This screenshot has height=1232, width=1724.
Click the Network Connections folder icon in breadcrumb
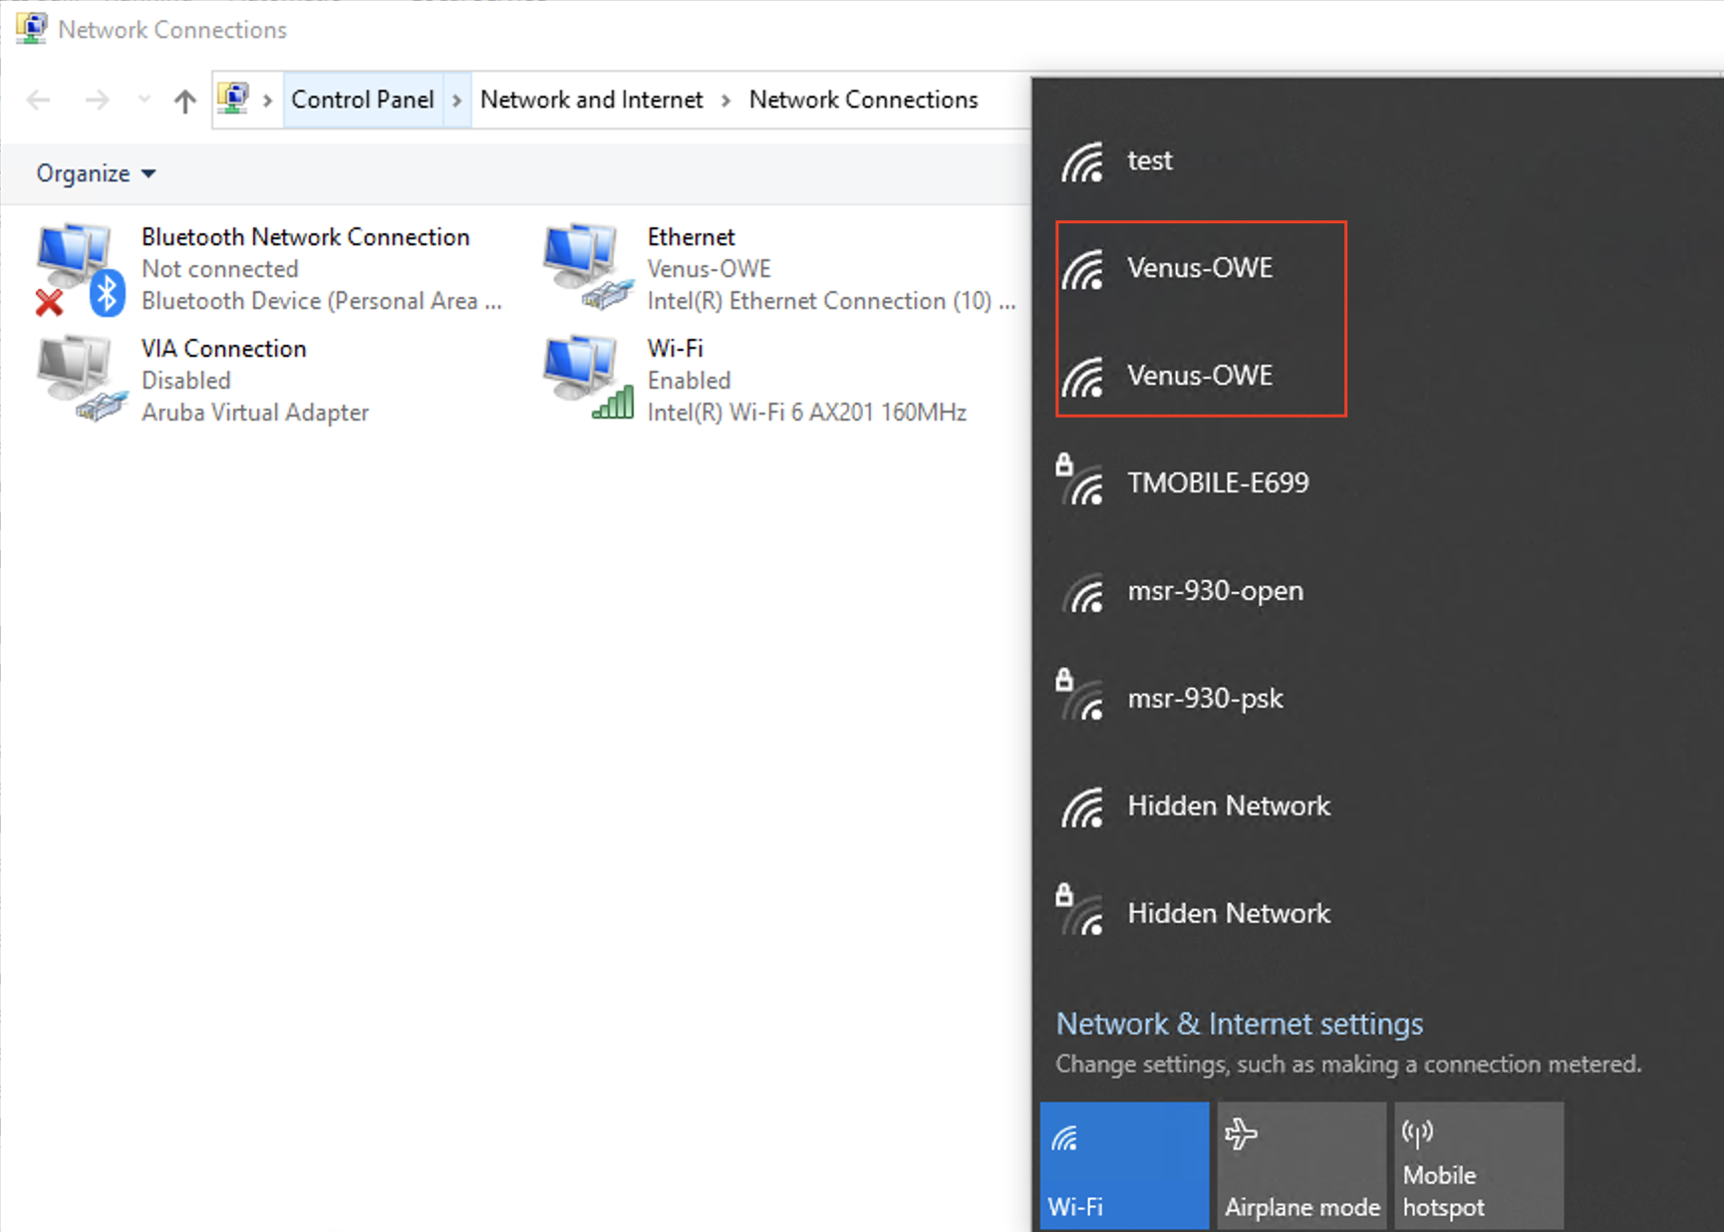tap(236, 100)
